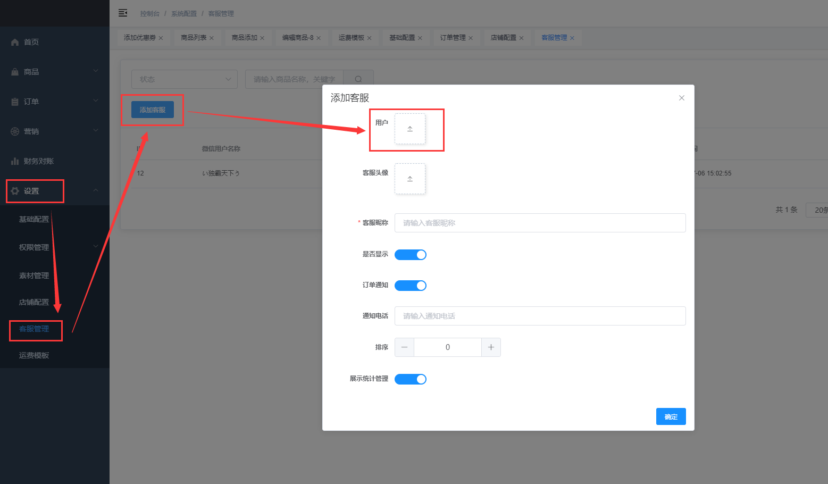
Task: Click the home icon beside 首页
Action: click(15, 42)
